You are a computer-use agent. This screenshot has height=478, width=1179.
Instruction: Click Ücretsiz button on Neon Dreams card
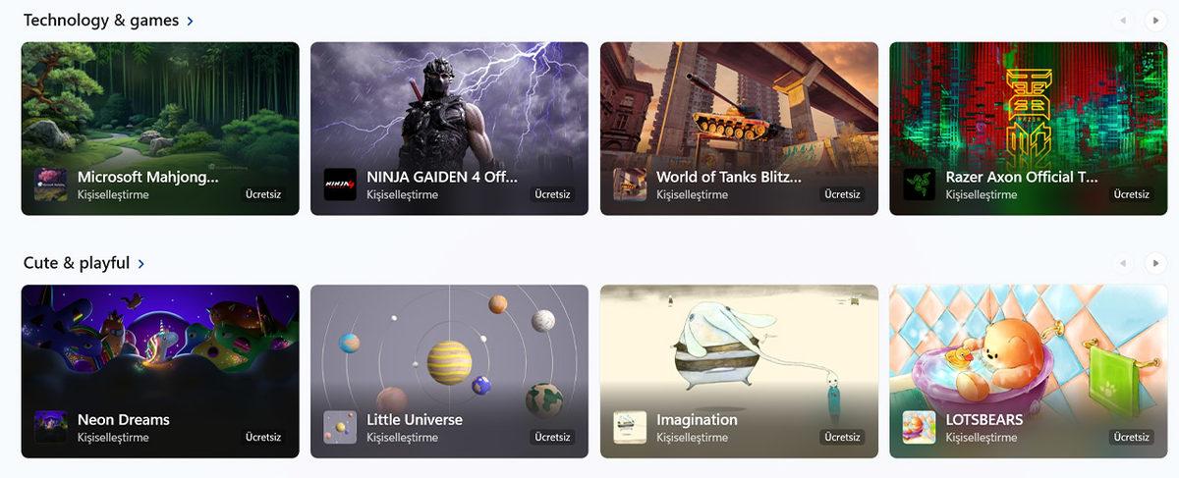click(263, 437)
